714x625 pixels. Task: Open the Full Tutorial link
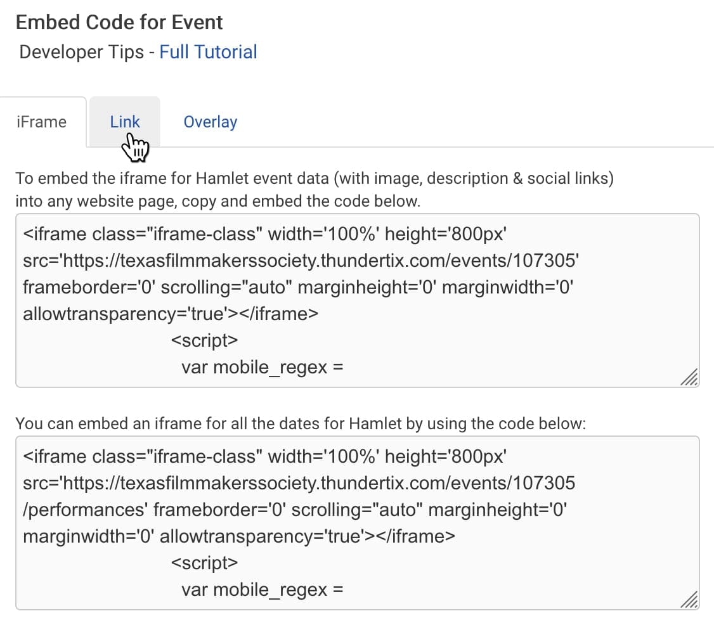tap(208, 52)
